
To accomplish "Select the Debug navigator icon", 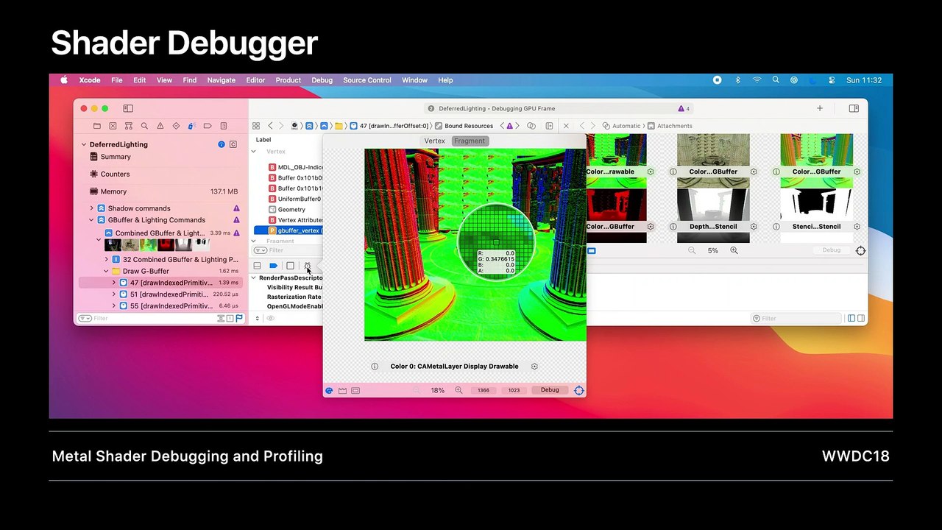I will 192,126.
